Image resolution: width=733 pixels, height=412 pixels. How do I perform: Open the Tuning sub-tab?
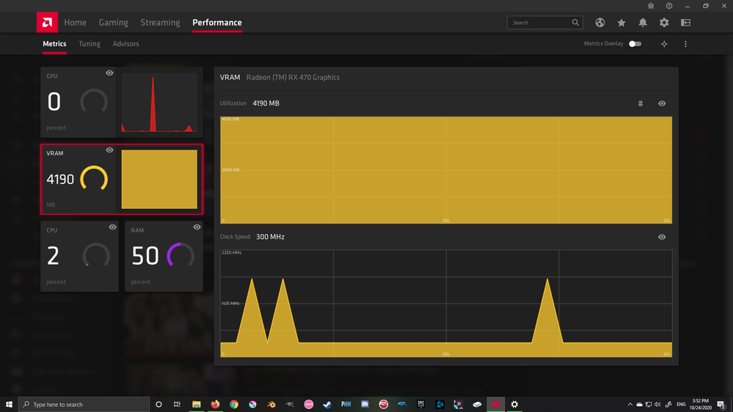coord(90,44)
